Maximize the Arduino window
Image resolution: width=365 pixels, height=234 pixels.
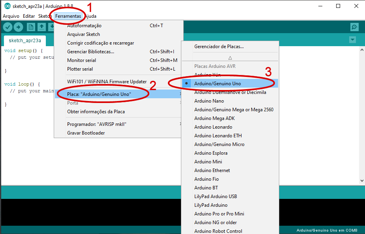point(338,6)
